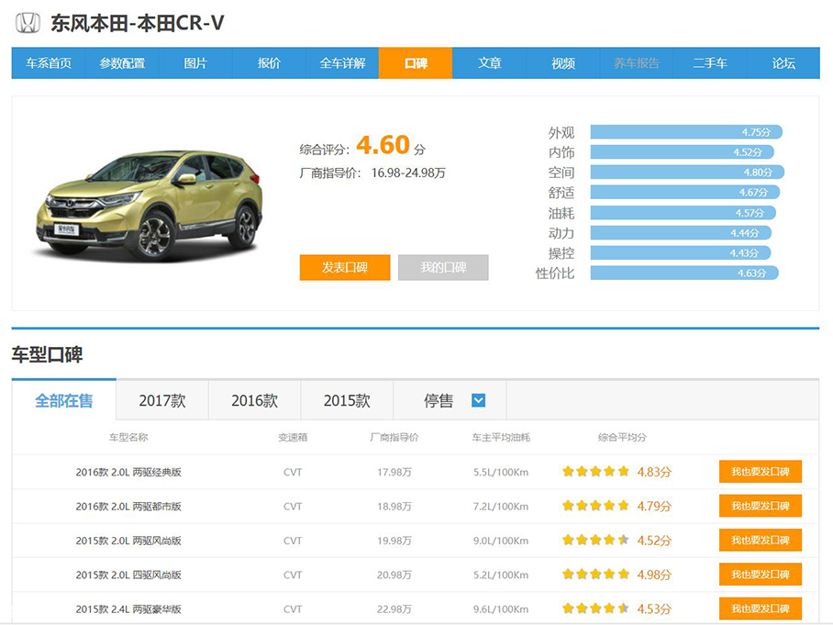Select the 2017款 model year tab
Image resolution: width=833 pixels, height=625 pixels.
[162, 401]
